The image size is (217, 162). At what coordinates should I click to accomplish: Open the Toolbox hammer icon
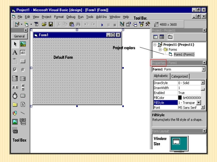[x=148, y=24]
